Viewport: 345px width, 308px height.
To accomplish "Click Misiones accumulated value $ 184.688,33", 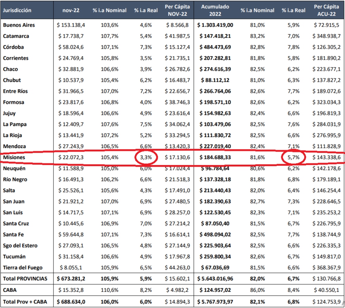I will 216,157.
